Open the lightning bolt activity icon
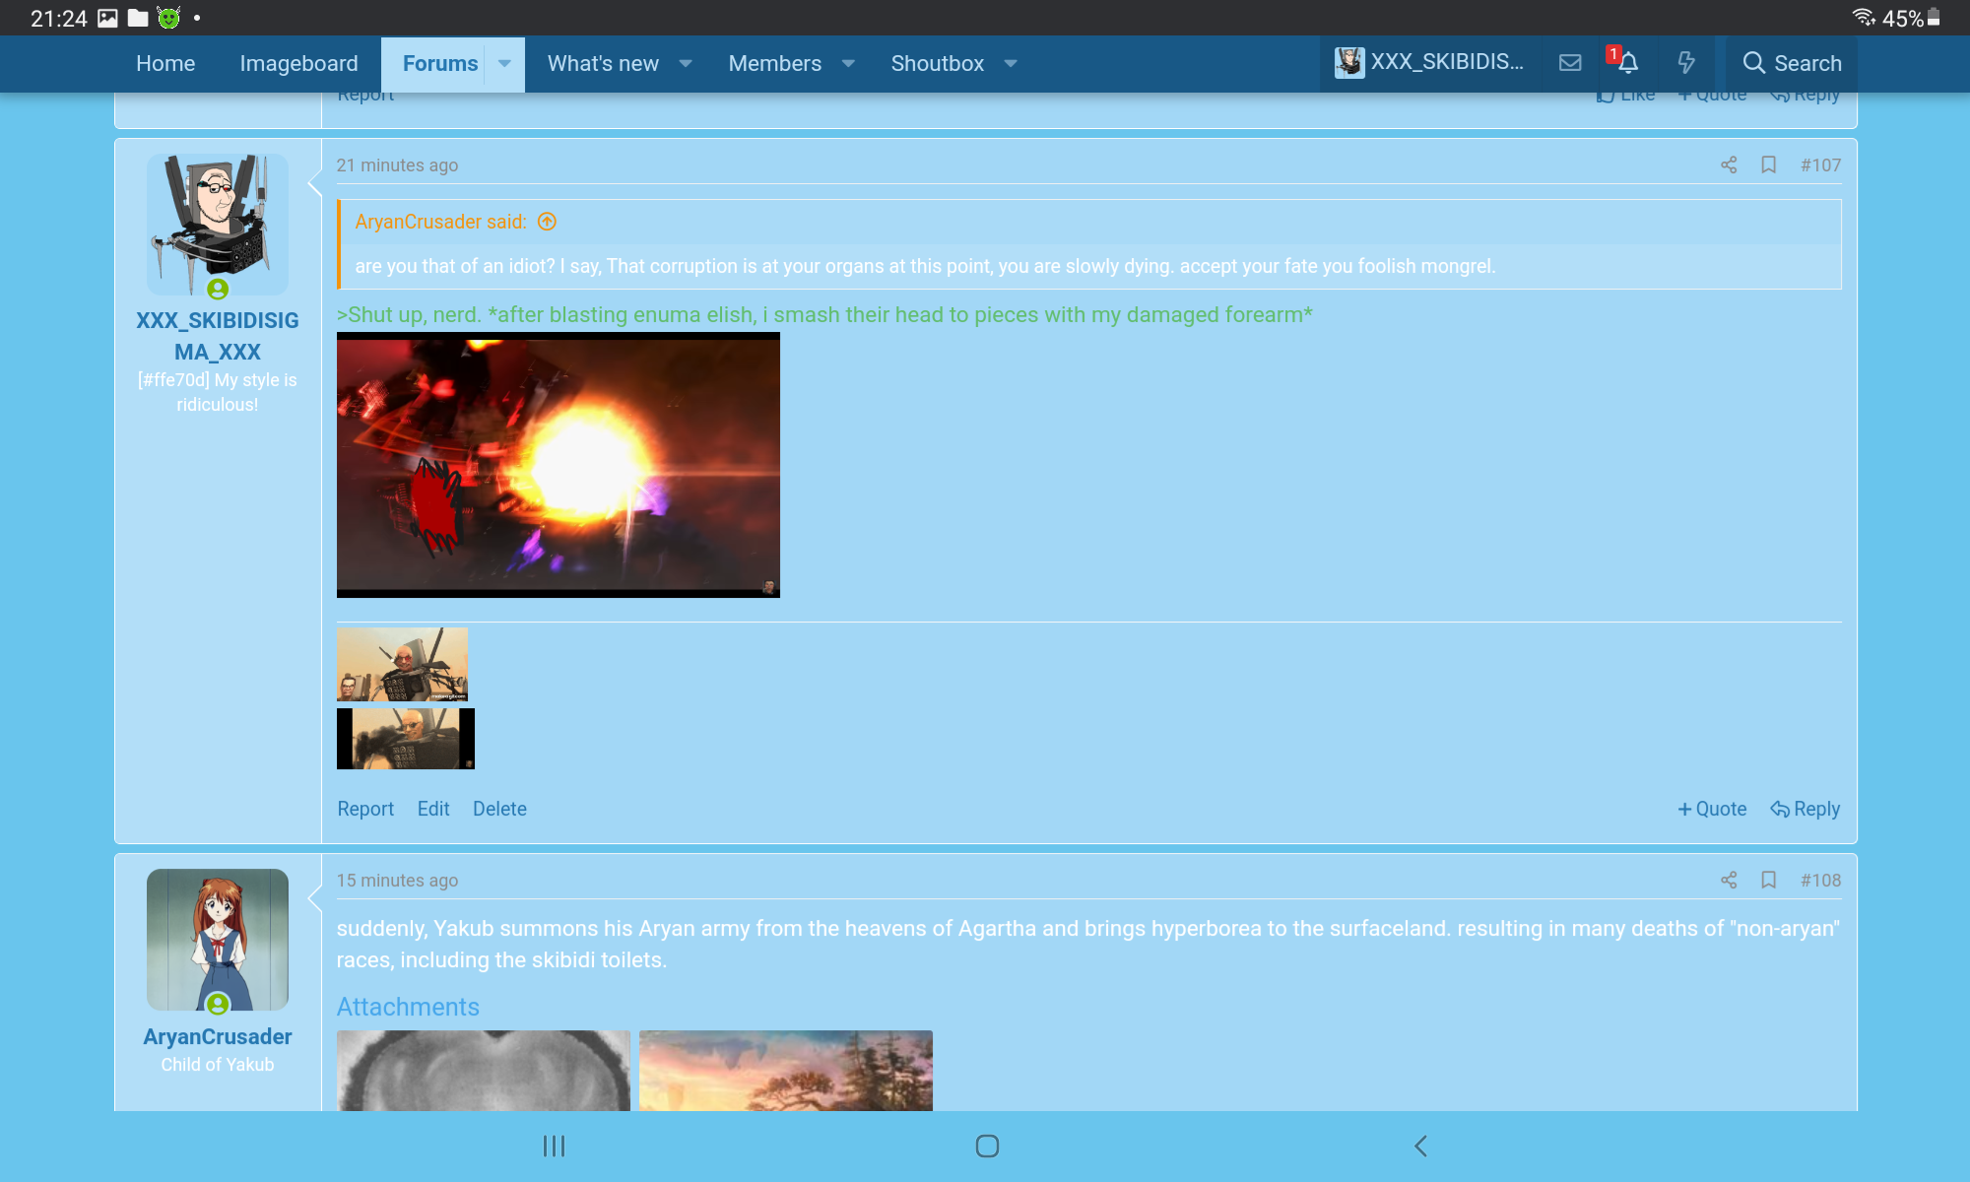 (x=1686, y=63)
